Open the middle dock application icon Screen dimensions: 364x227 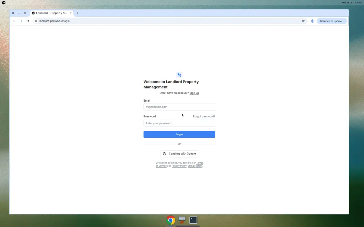(x=182, y=220)
